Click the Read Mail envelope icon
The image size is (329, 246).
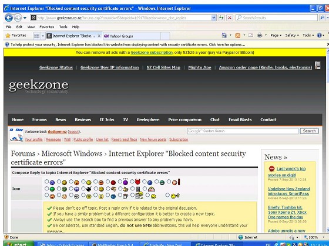pyautogui.click(x=250, y=35)
